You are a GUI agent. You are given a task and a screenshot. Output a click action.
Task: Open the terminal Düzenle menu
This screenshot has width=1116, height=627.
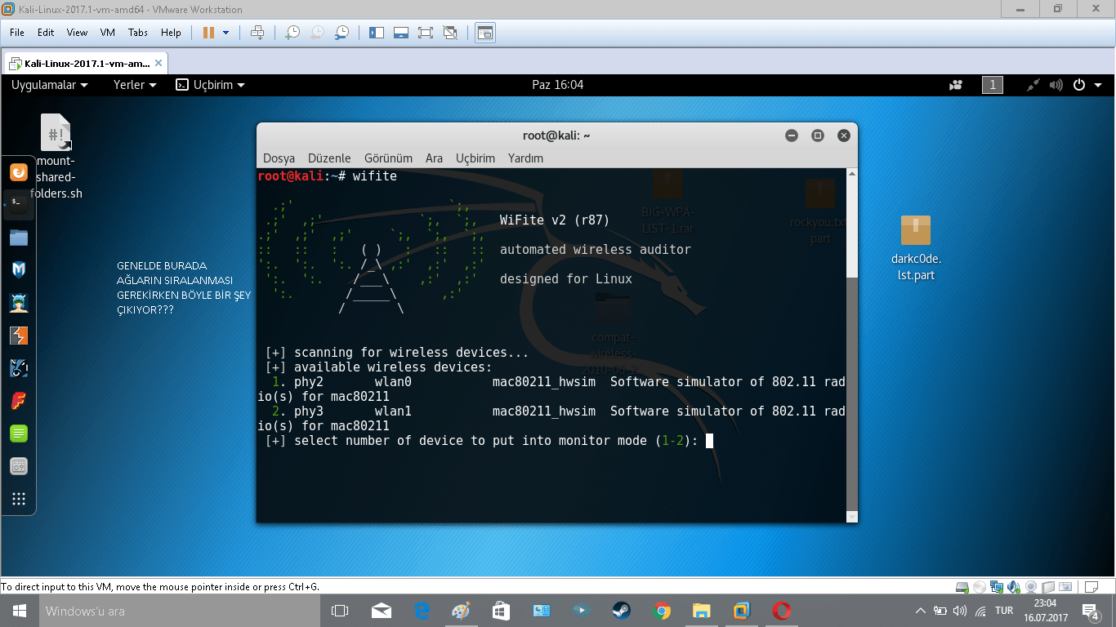point(329,158)
